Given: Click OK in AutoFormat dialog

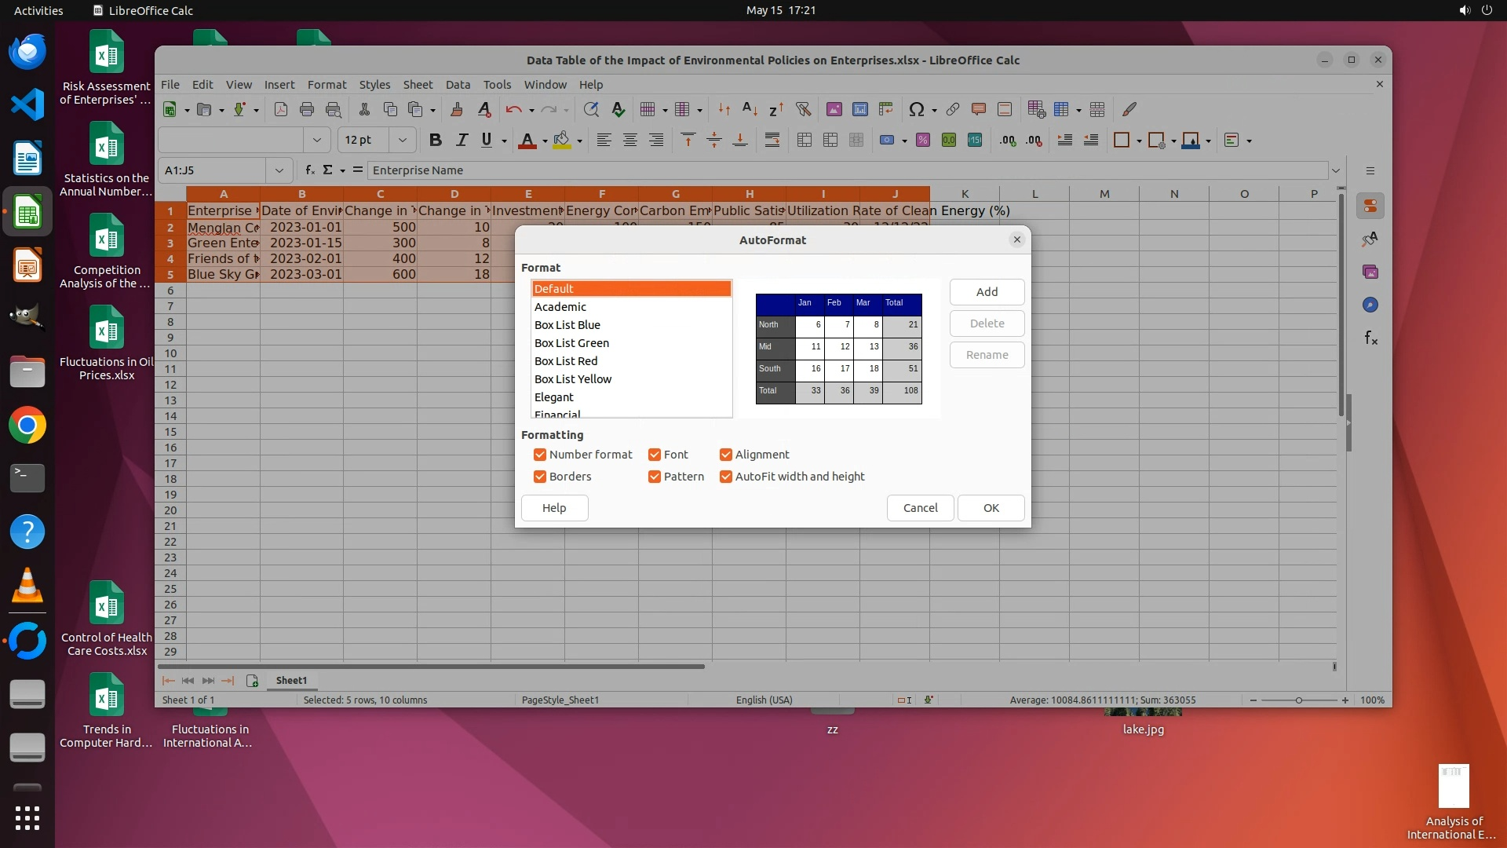Looking at the screenshot, I should click(991, 508).
